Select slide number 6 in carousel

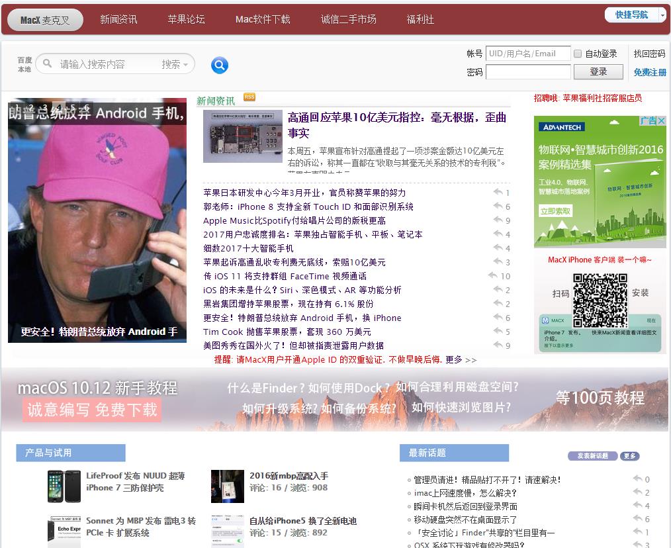pyautogui.click(x=87, y=107)
